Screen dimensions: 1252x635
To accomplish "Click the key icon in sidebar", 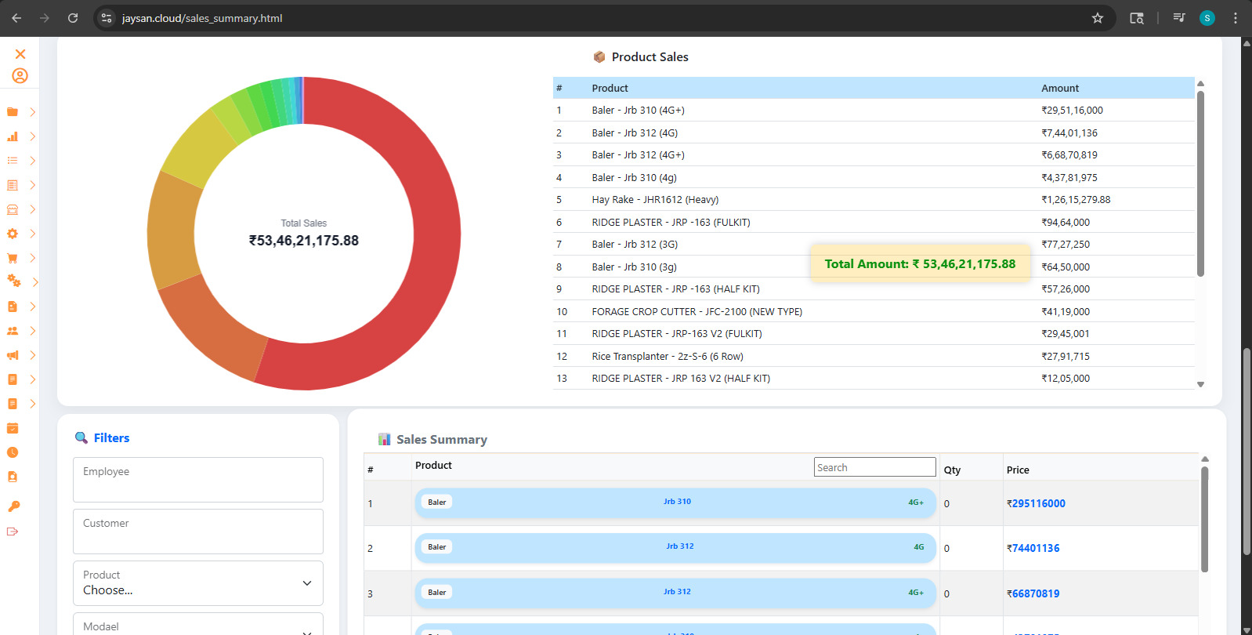I will click(x=13, y=506).
